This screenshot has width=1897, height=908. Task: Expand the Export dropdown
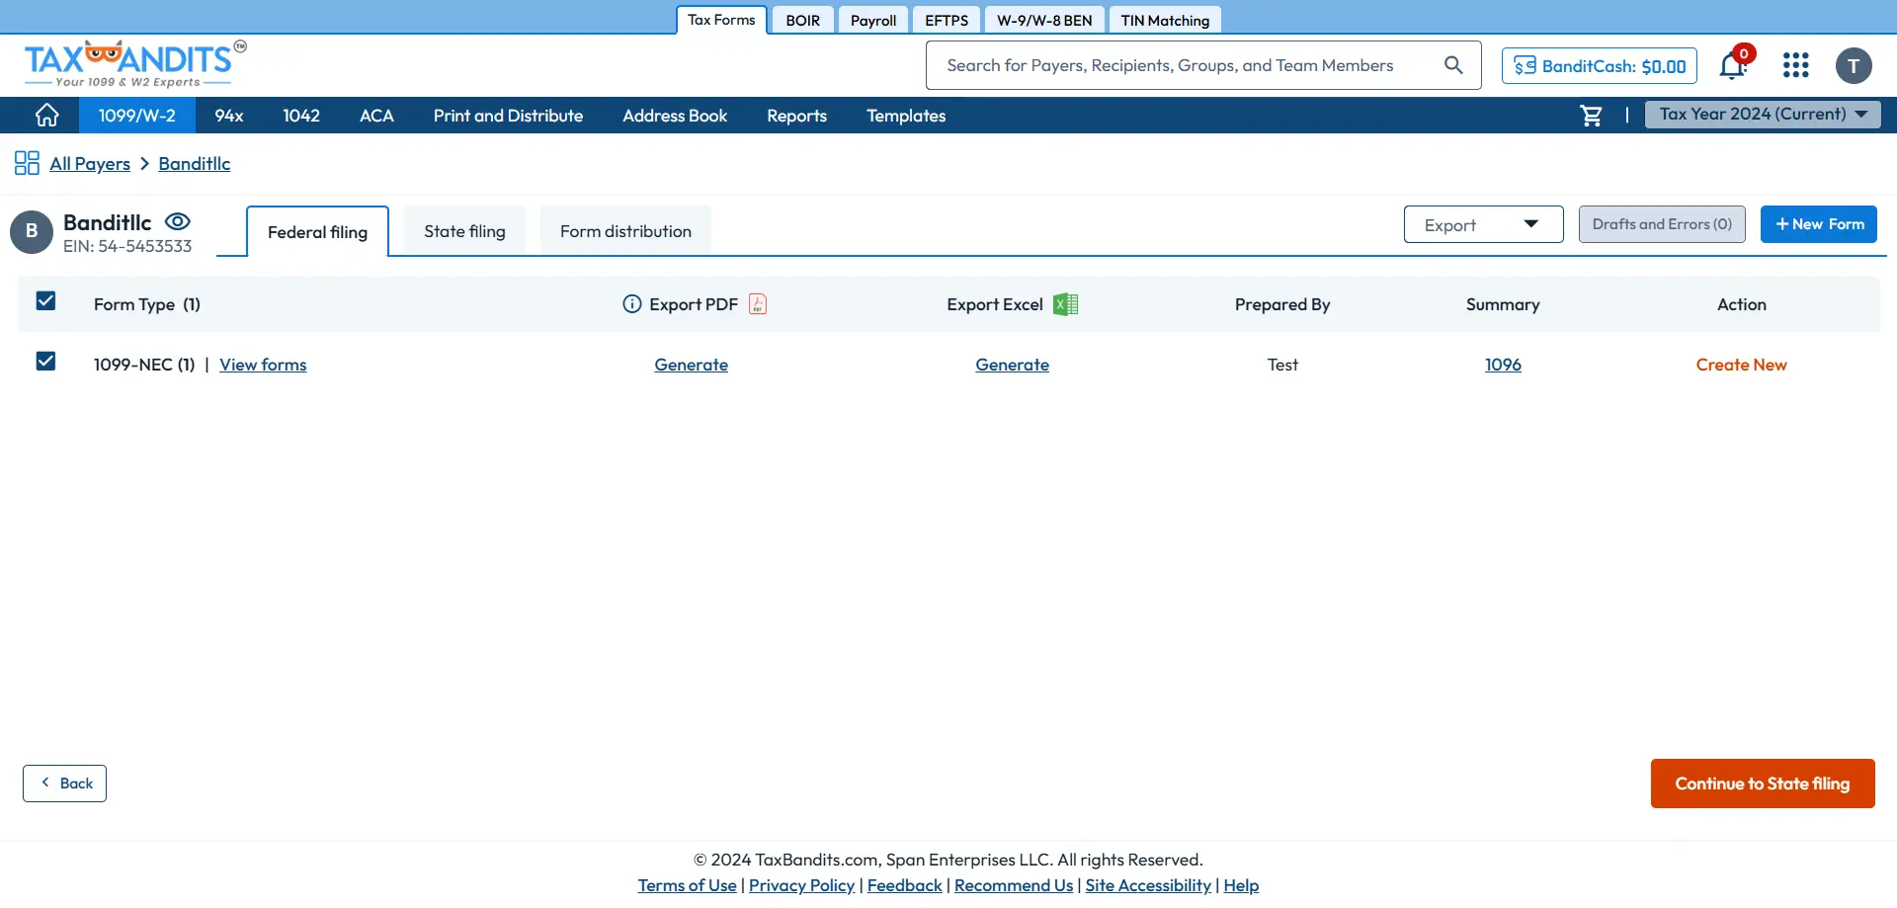(x=1483, y=224)
